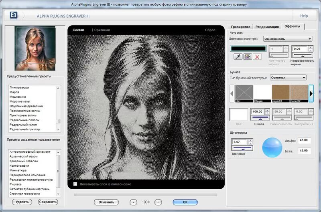Adjust the Тиснение slider
The image size is (321, 212).
coord(242,148)
